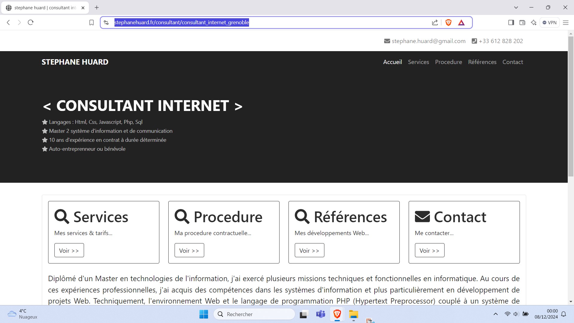Click the Références navigation link

point(482,62)
